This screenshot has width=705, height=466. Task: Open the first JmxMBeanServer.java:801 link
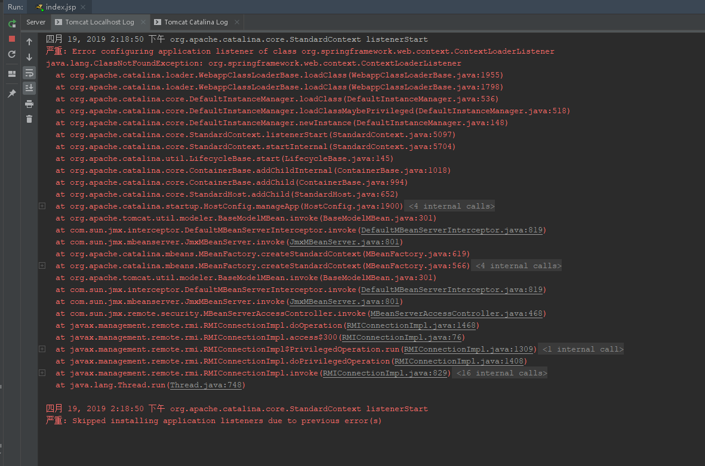344,242
